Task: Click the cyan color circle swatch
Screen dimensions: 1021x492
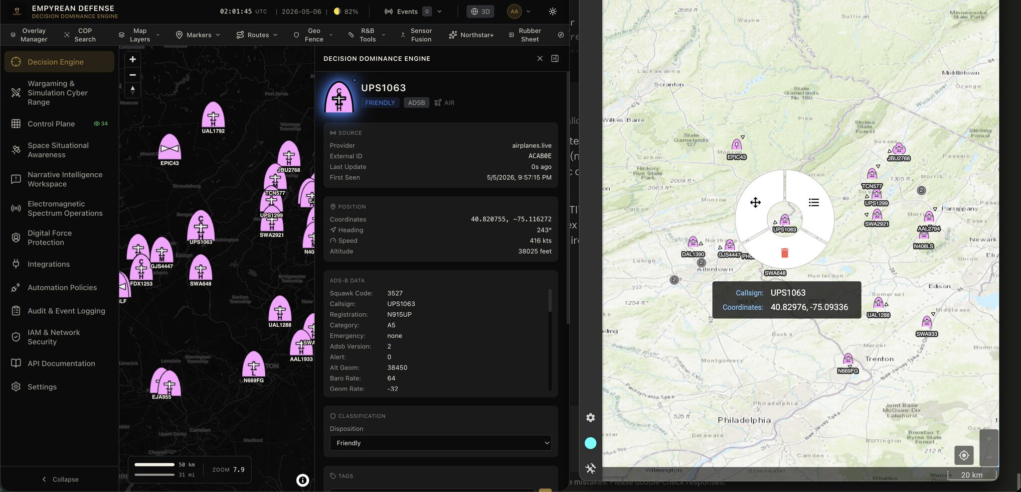Action: click(590, 443)
